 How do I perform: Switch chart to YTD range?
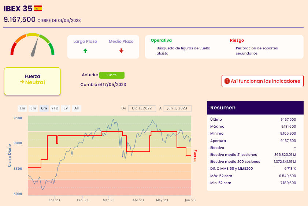tap(55, 108)
